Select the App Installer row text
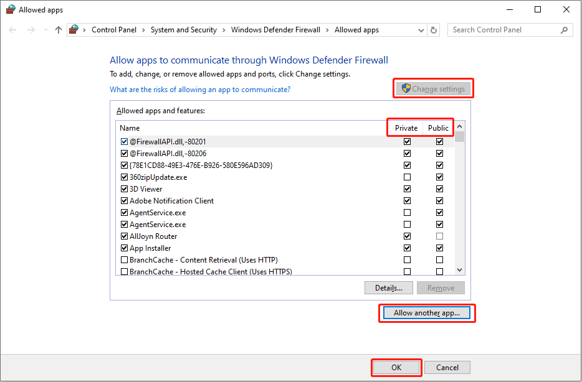This screenshot has width=582, height=382. [x=150, y=248]
